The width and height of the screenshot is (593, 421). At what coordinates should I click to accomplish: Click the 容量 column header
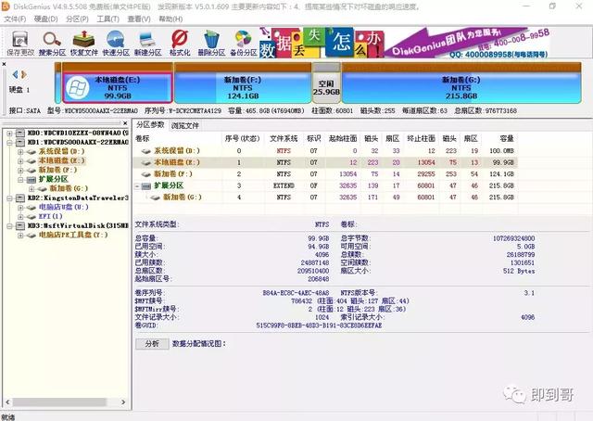point(500,138)
